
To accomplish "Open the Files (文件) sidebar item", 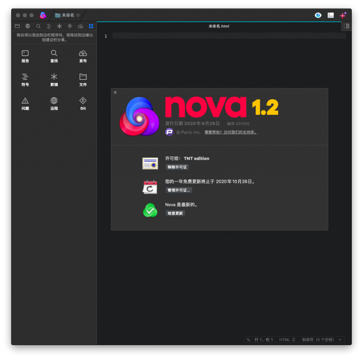I will pyautogui.click(x=83, y=80).
